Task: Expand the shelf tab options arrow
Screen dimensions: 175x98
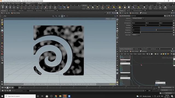Action: (x=80, y=5)
